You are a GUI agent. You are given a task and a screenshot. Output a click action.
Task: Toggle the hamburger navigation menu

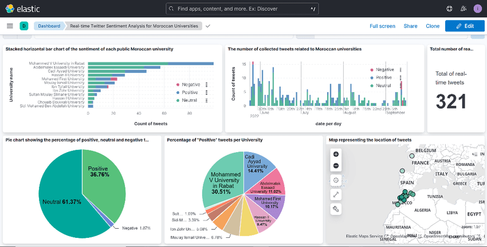(x=10, y=26)
